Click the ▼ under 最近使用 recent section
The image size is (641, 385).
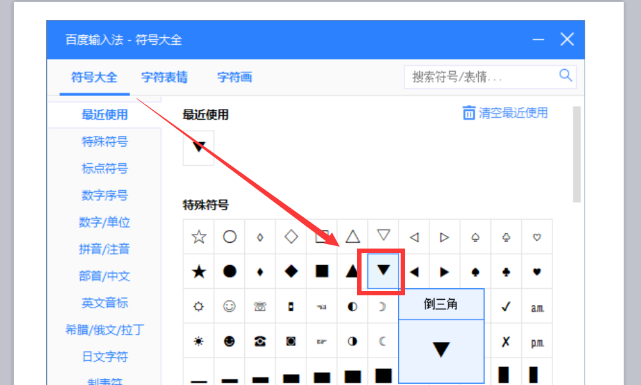pyautogui.click(x=197, y=147)
